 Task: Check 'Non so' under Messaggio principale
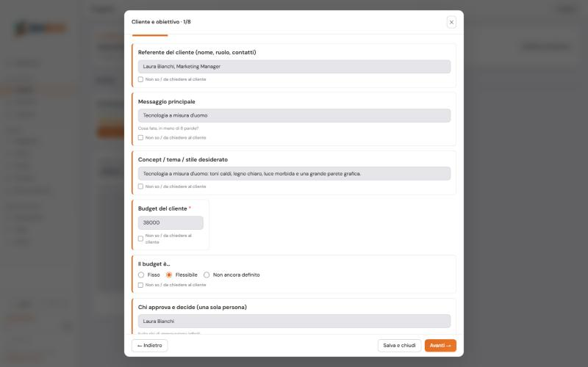pos(140,138)
